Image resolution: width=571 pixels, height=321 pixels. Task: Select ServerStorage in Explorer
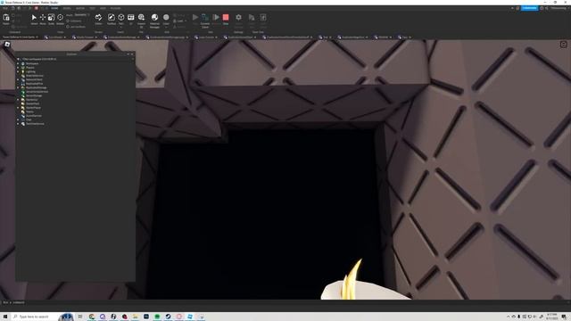click(x=34, y=95)
